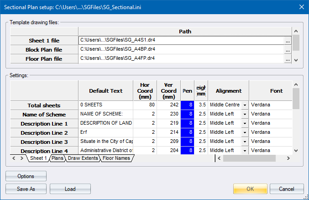The image size is (309, 200).
Task: Confirm settings with the OK button
Action: click(250, 189)
